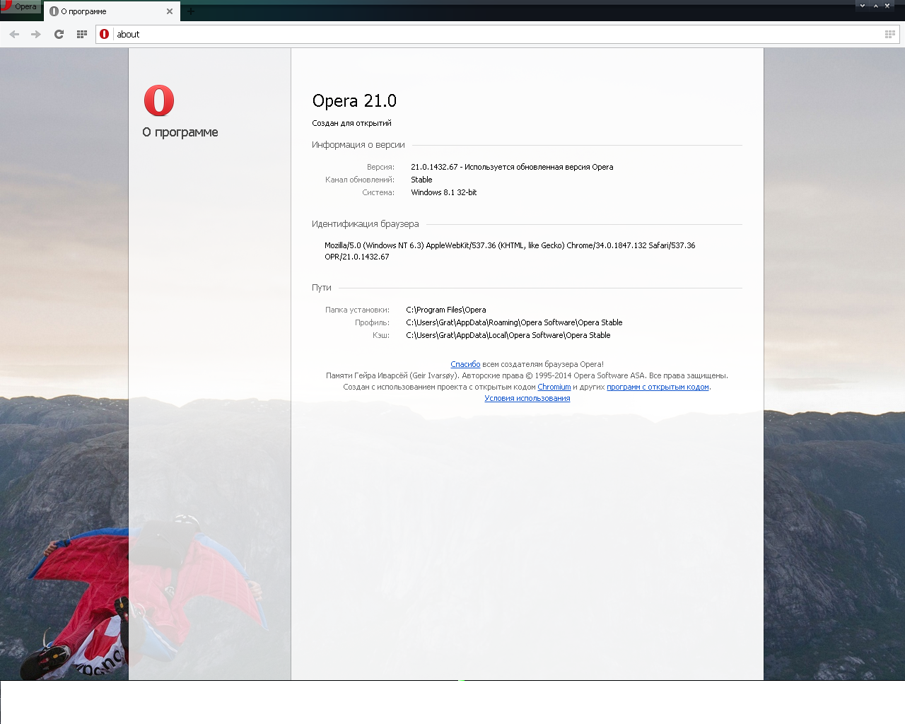Image resolution: width=905 pixels, height=724 pixels.
Task: Close the "О программе" tab
Action: pos(170,11)
